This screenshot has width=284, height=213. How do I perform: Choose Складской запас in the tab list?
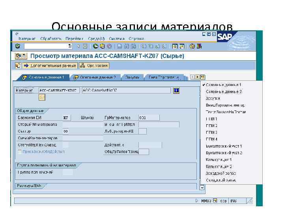221,180
